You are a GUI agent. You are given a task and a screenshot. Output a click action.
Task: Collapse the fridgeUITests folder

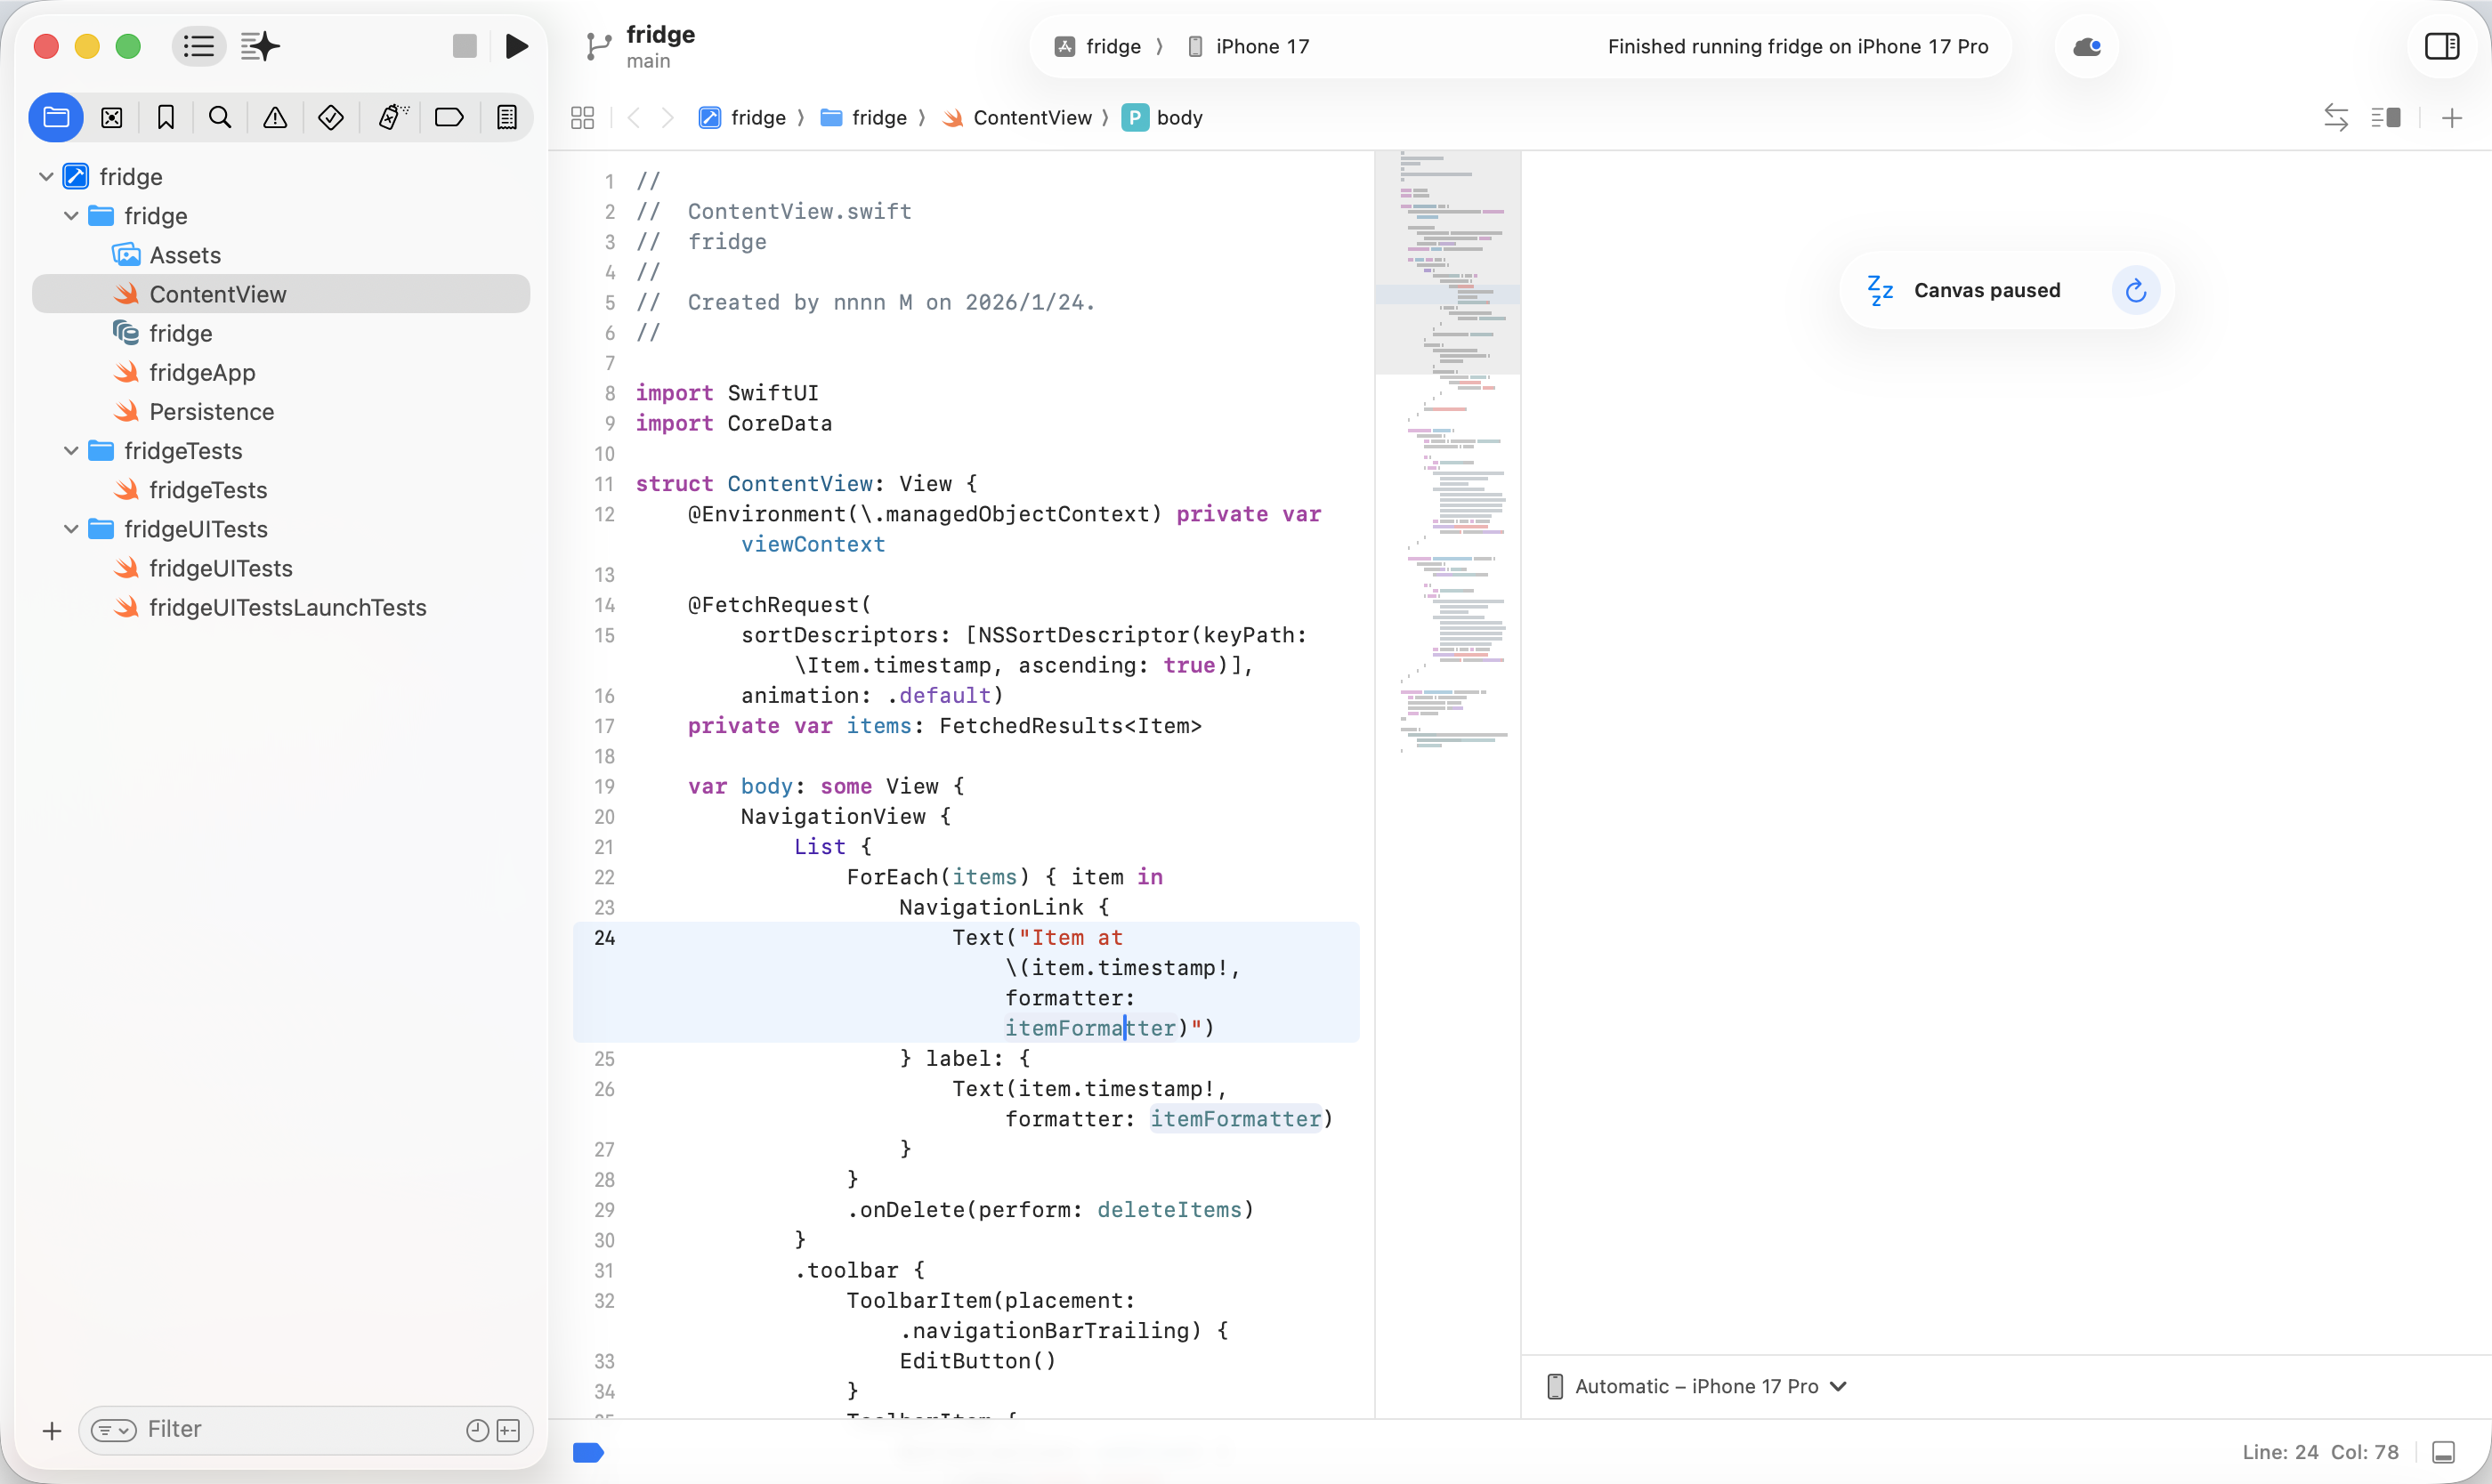coord(71,529)
